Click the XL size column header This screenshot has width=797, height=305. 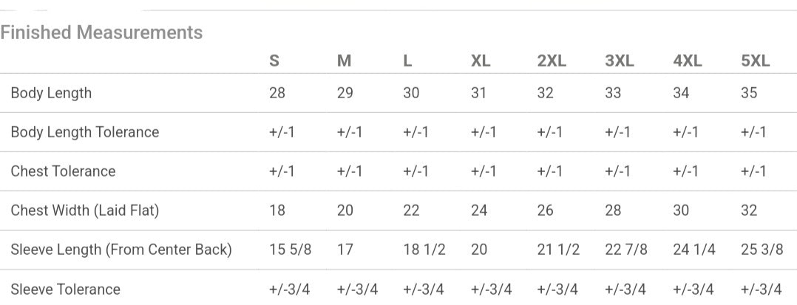[481, 61]
